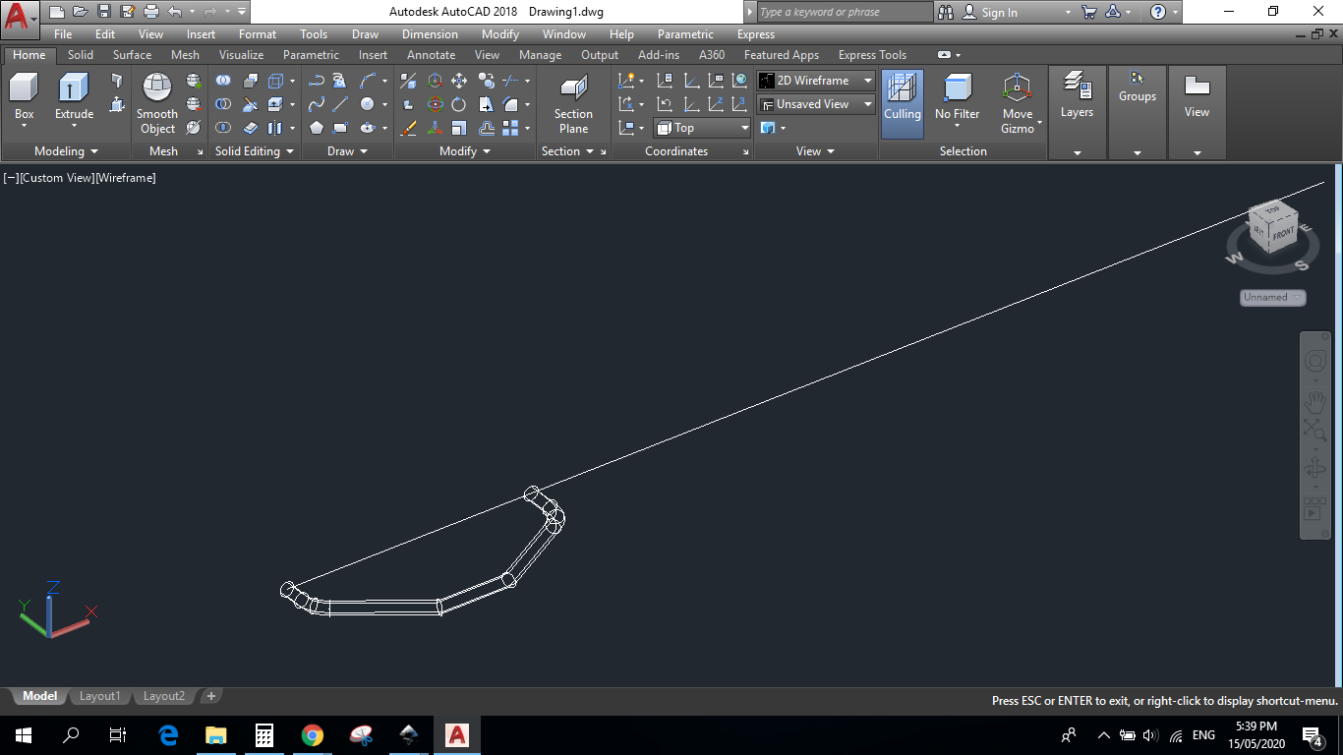Expand the Modify panel
Viewport: 1343px width, 755px height.
point(465,151)
